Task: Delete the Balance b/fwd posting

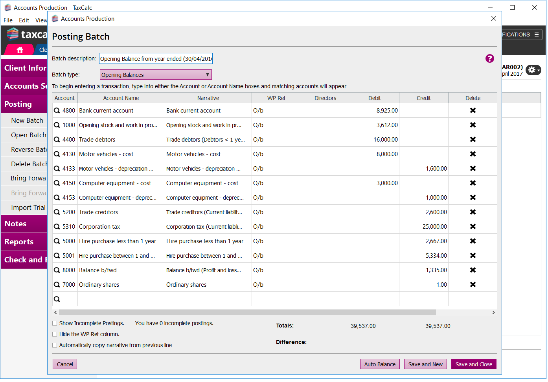Action: [473, 270]
